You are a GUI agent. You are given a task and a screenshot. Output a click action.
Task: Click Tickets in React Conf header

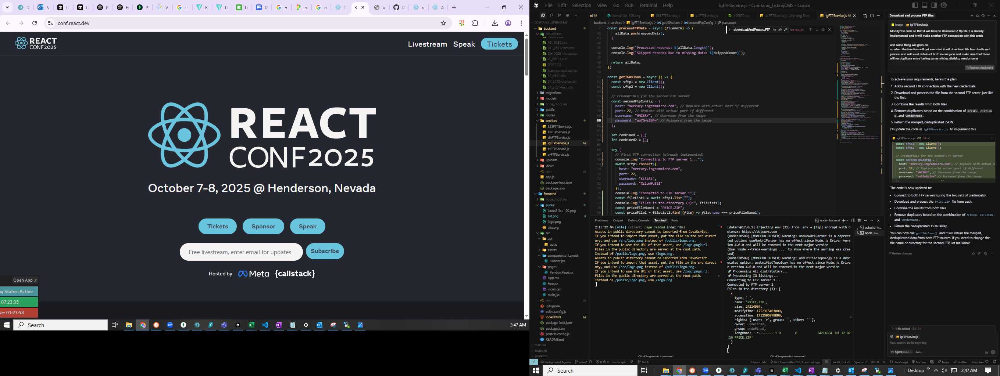(x=499, y=44)
